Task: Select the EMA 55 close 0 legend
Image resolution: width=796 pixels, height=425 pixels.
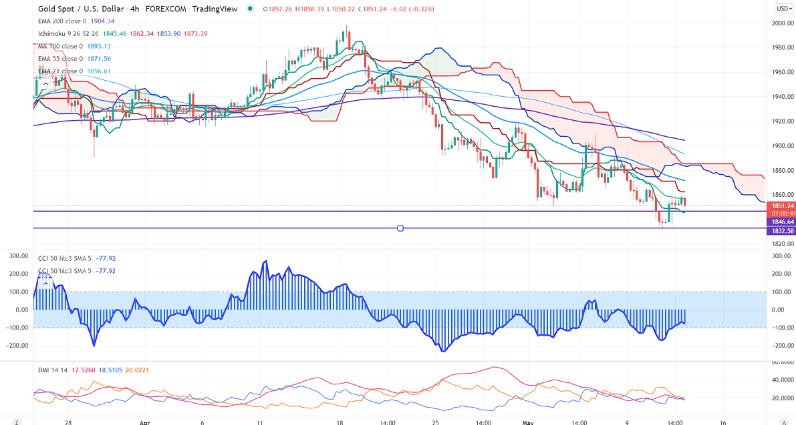Action: pos(60,59)
